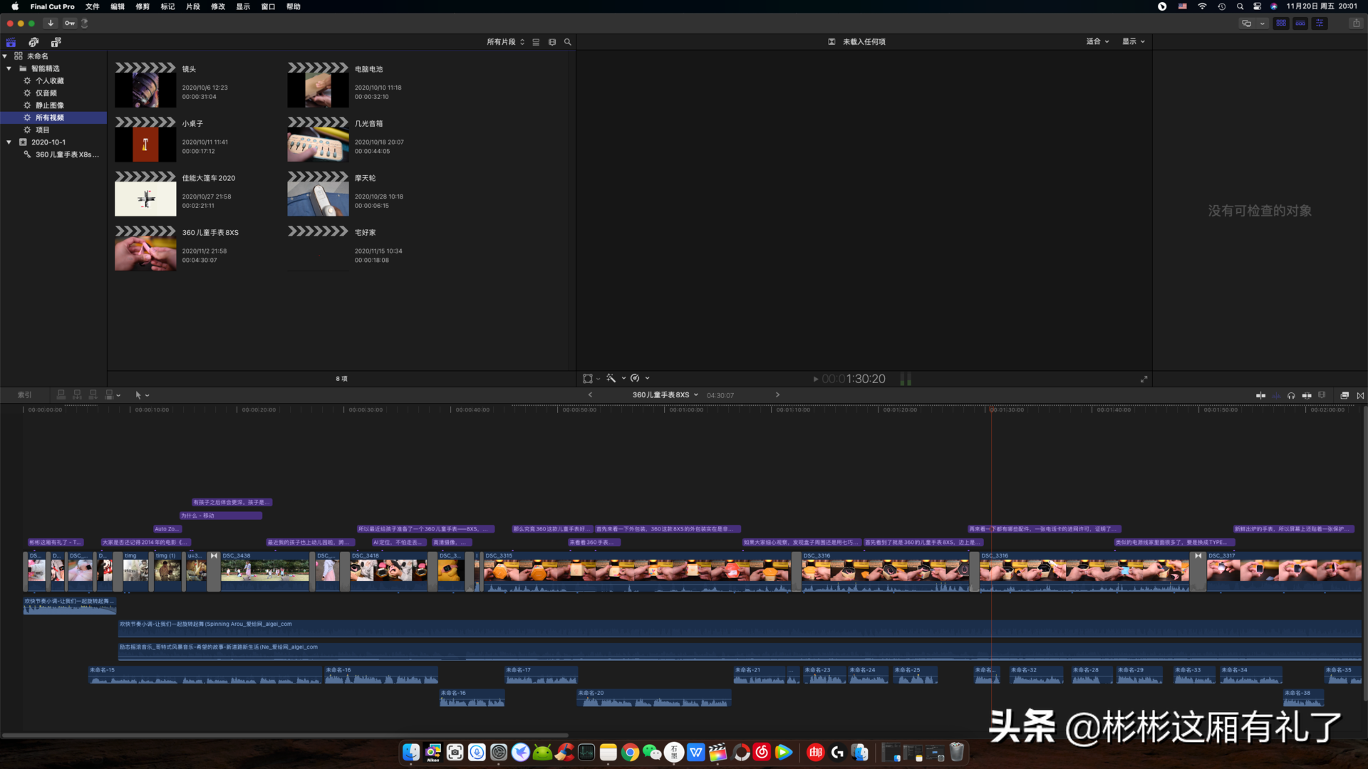Collapse the 2020-10-1 event
The width and height of the screenshot is (1368, 769).
(9, 142)
